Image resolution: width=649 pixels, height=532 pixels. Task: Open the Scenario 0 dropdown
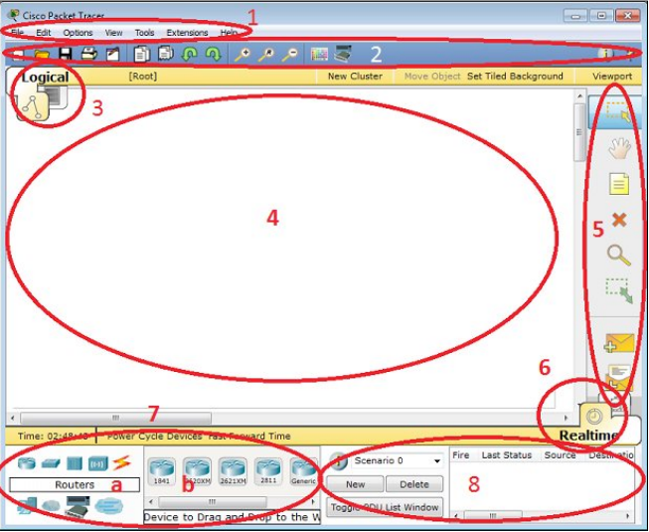point(397,461)
